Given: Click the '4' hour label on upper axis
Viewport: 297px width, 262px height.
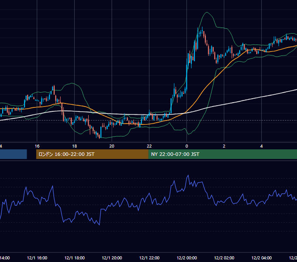Looking at the screenshot, I should [261, 146].
